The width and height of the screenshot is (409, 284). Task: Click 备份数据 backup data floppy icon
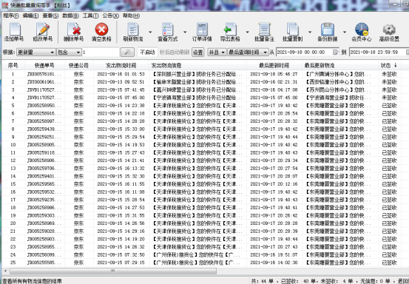(x=327, y=32)
